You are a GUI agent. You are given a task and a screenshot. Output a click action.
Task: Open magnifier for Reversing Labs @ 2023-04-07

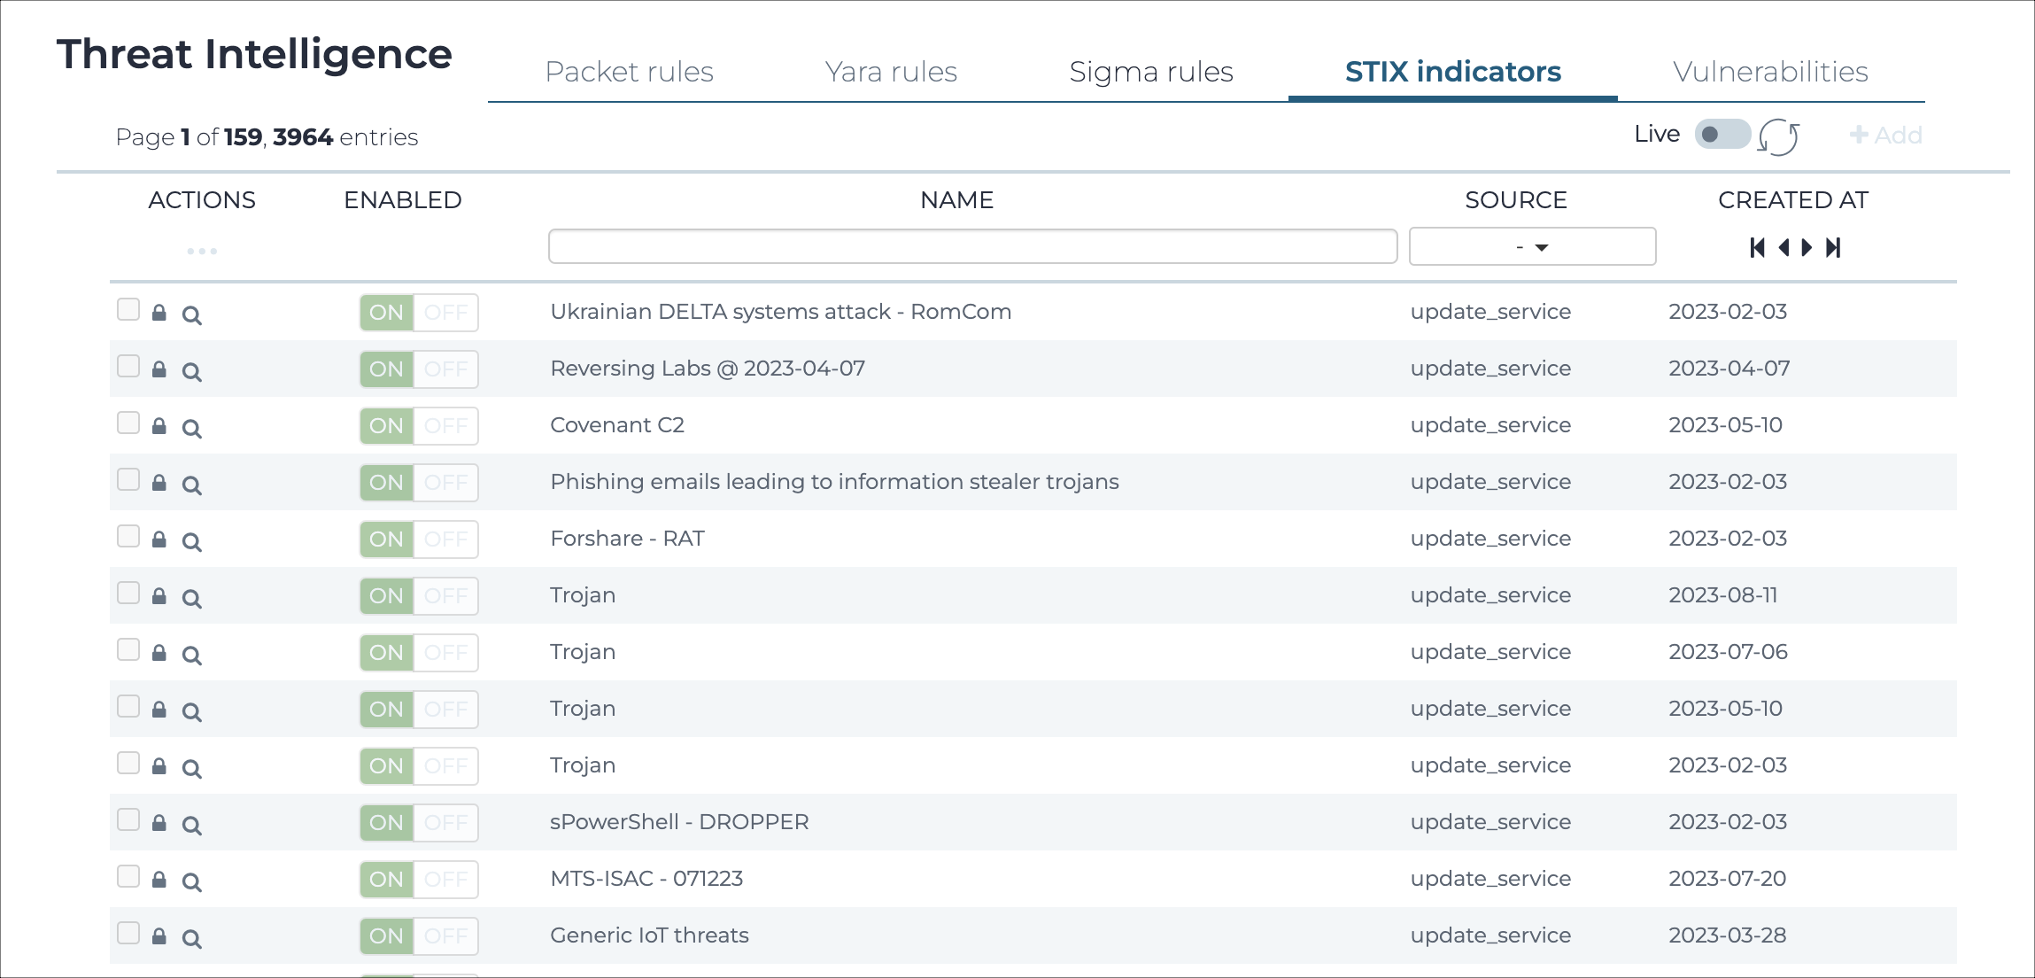pos(191,372)
